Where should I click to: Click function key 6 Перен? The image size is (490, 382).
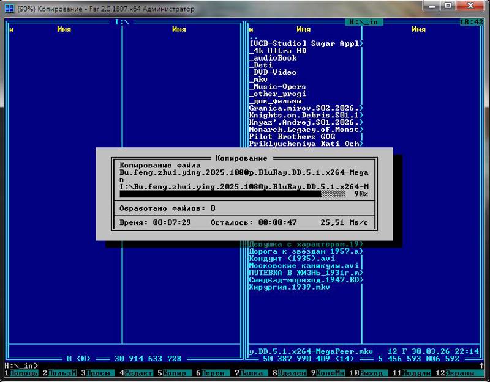click(213, 373)
